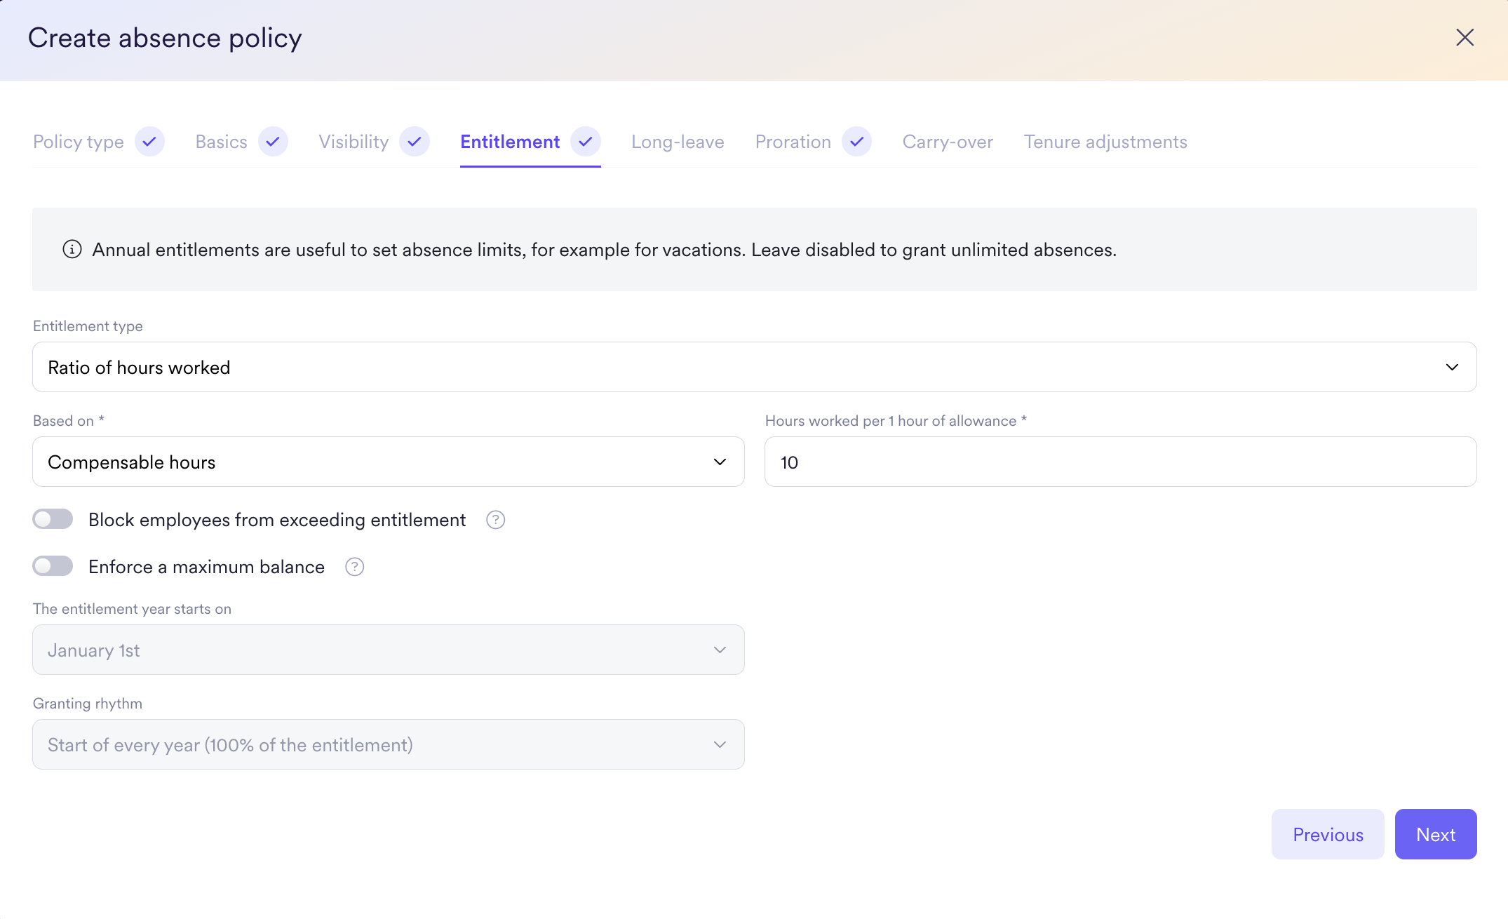This screenshot has height=919, width=1508.
Task: Switch to the Long-leave tab
Action: click(x=678, y=142)
